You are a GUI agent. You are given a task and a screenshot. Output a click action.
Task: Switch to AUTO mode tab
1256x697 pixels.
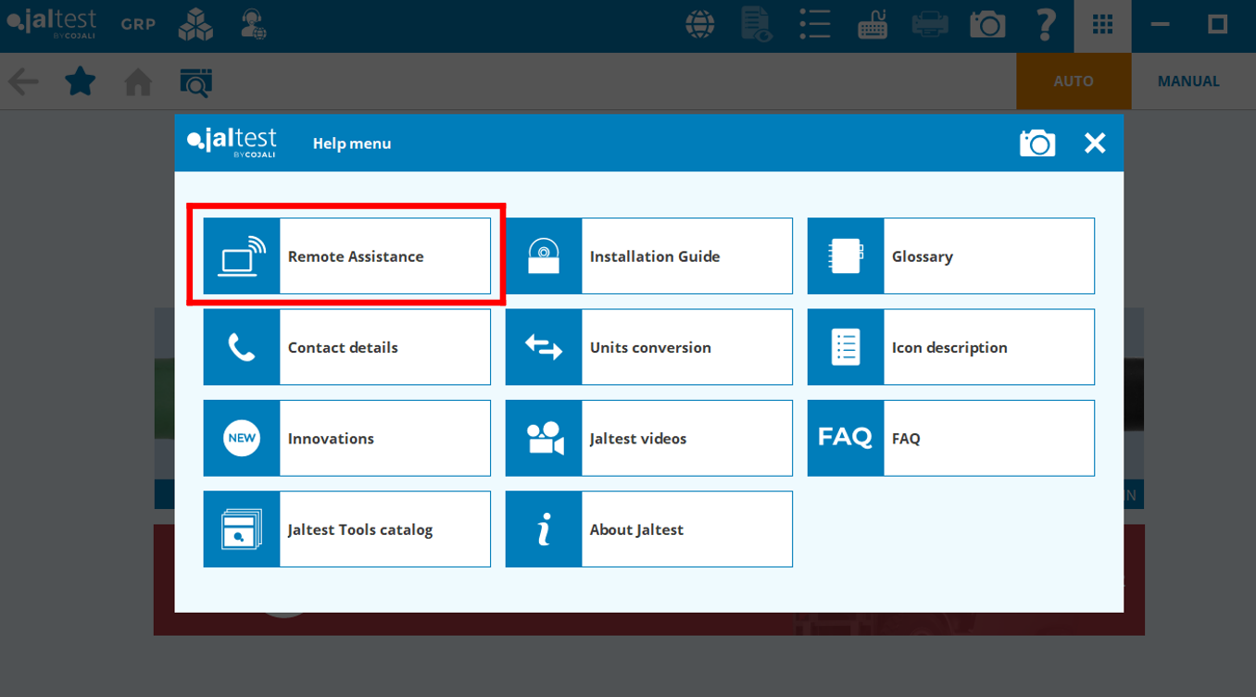click(x=1074, y=81)
